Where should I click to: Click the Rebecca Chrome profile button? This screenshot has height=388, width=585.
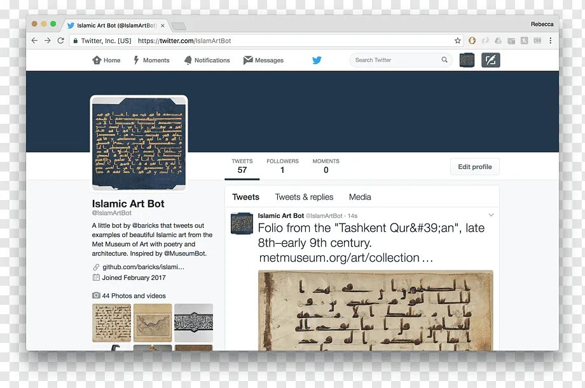(x=542, y=24)
